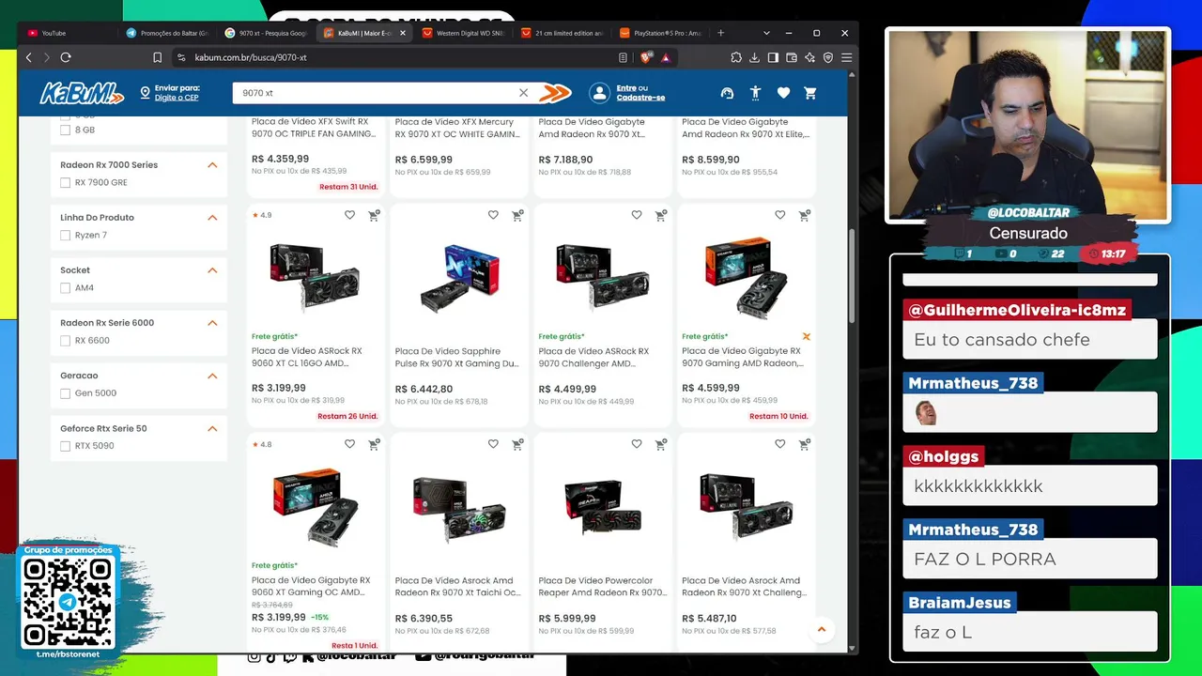This screenshot has height=676, width=1202.
Task: Add Asrock RX 9070 XT Challenger to cart
Action: pos(805,444)
